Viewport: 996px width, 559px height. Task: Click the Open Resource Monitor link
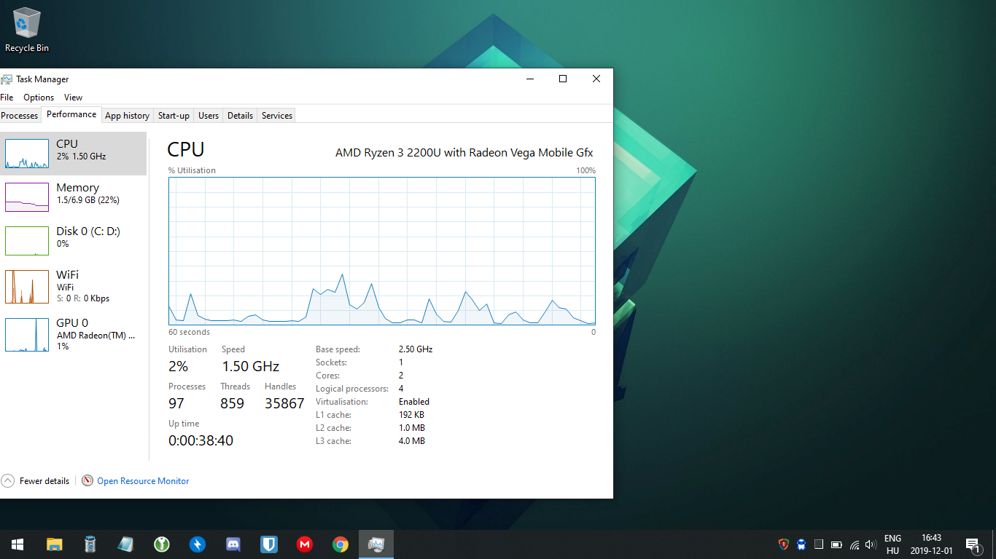pos(143,481)
